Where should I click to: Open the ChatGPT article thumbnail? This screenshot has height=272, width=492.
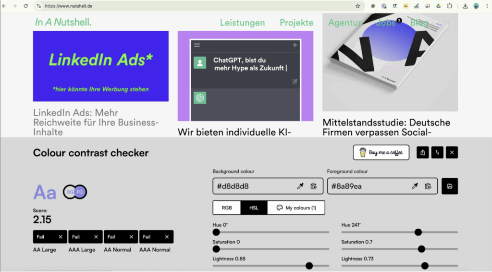[246, 76]
